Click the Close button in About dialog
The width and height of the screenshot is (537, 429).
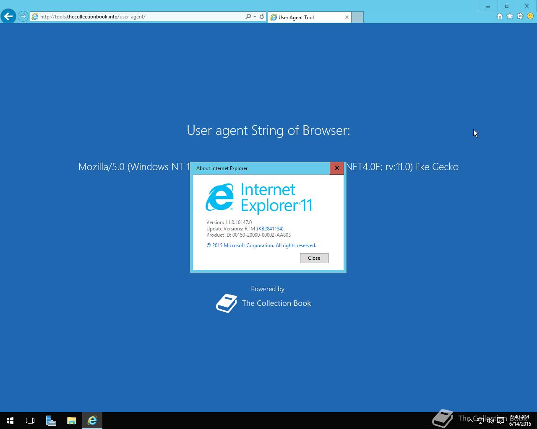coord(314,258)
